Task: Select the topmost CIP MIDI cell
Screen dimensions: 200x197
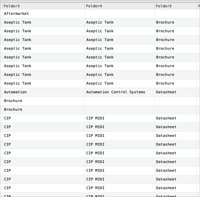Action: (x=95, y=118)
